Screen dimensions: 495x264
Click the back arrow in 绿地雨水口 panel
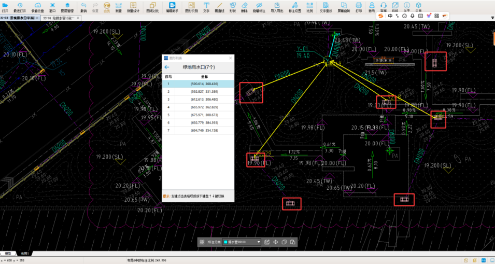167,67
